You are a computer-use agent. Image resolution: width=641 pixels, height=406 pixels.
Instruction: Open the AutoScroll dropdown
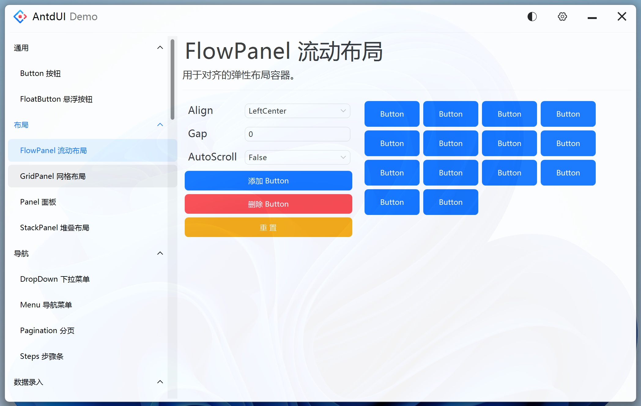[x=297, y=157]
